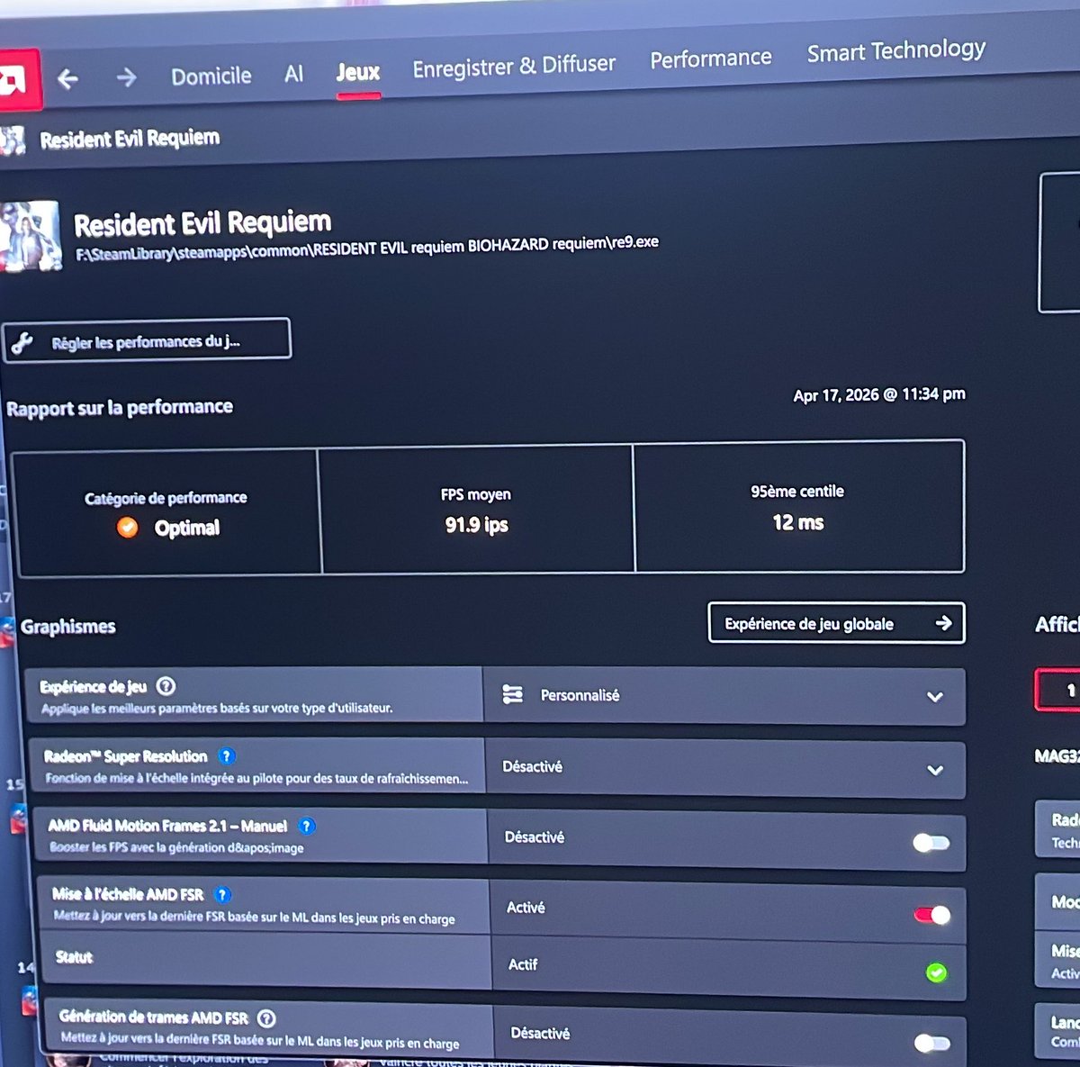The image size is (1080, 1067).
Task: Open the Smart Technology tab
Action: 896,50
